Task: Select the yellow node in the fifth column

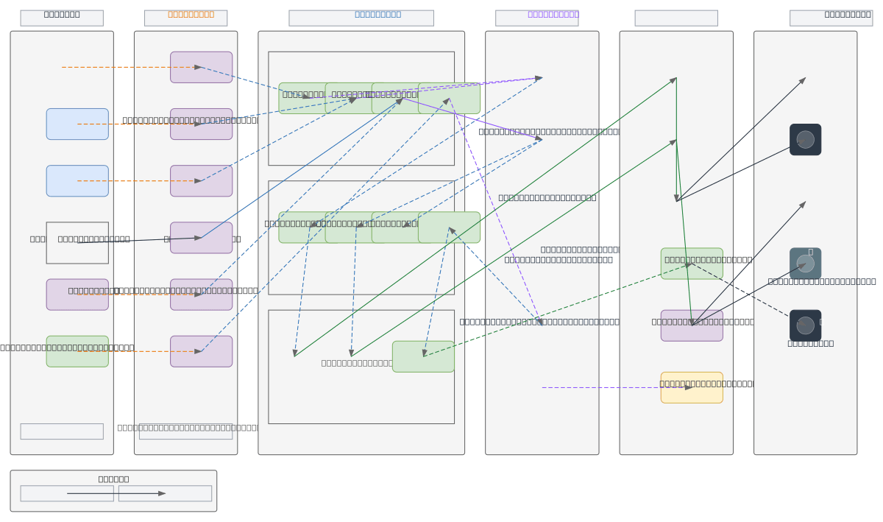Action: (692, 388)
